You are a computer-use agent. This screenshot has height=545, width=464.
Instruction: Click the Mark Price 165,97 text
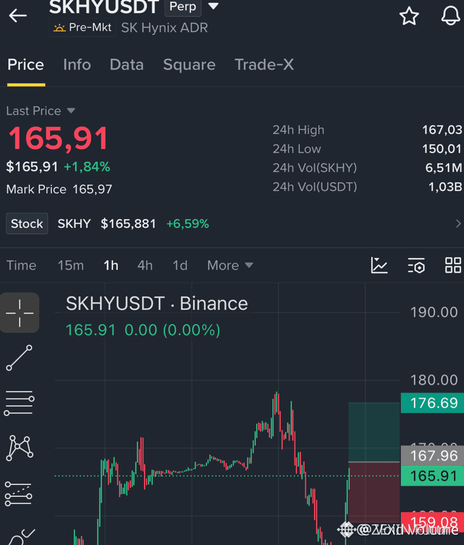59,190
